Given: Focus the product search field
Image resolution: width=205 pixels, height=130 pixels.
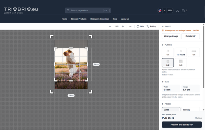Looking at the screenshot, I should (x=88, y=11).
